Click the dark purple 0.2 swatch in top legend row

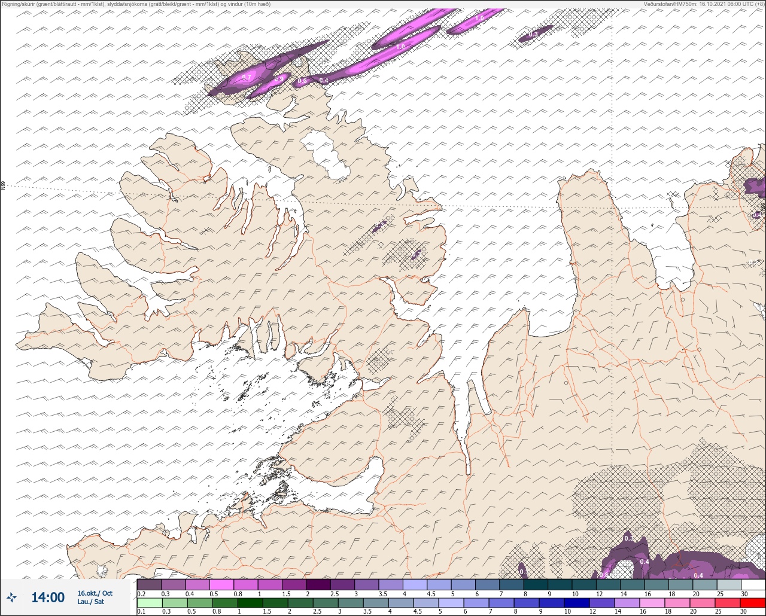point(149,584)
